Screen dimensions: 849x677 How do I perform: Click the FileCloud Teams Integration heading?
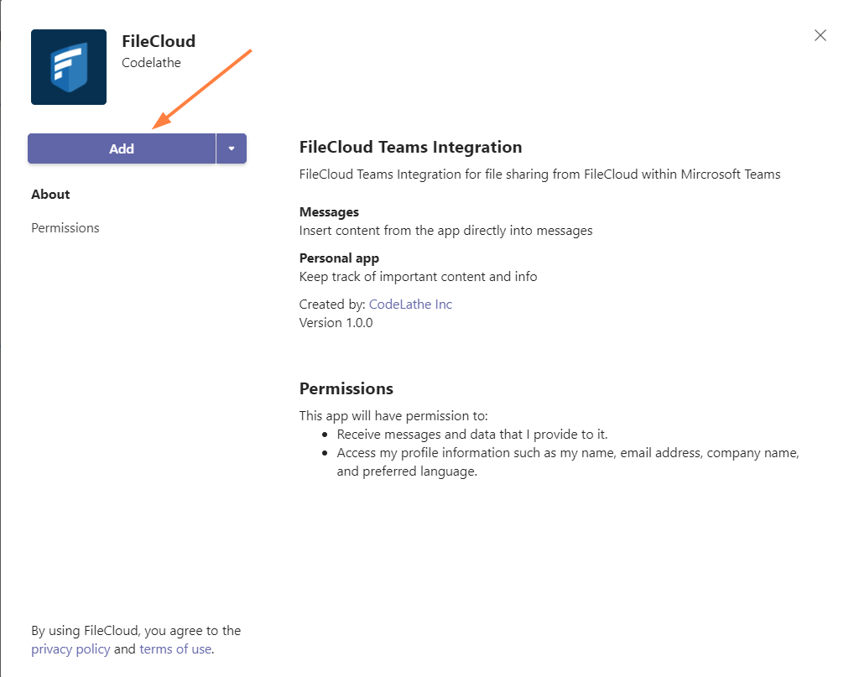pyautogui.click(x=410, y=146)
